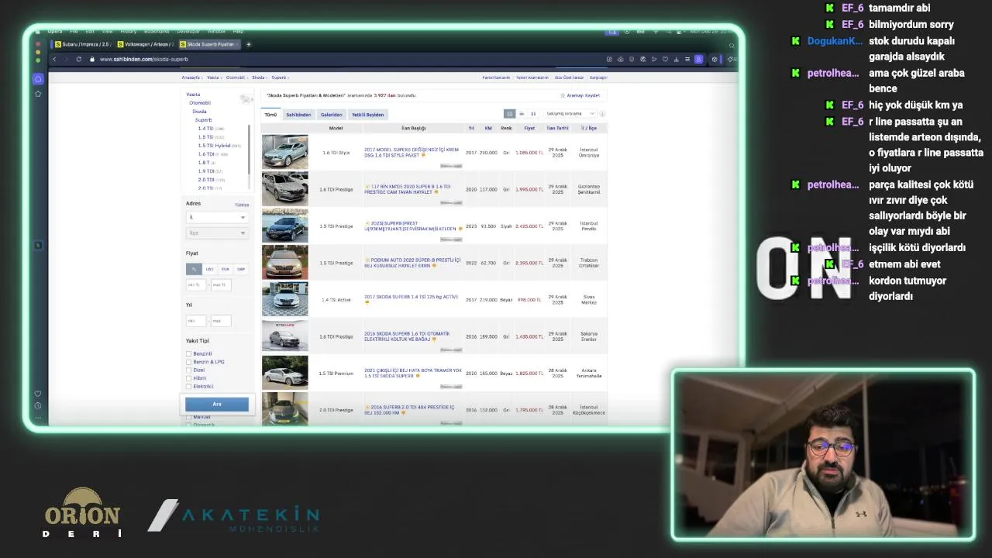Open Opera sidebar home icon
This screenshot has height=558, width=992.
(x=38, y=79)
